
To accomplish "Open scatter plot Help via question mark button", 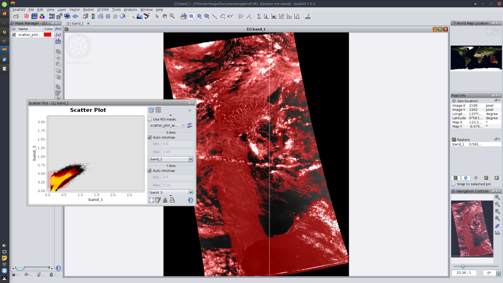I will [x=191, y=200].
